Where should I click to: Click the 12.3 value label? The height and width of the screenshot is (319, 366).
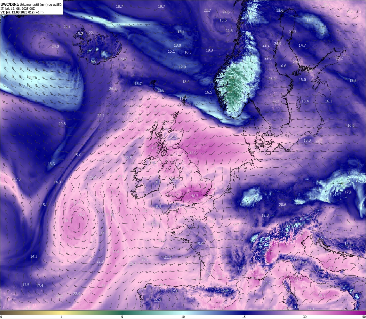(x=348, y=243)
